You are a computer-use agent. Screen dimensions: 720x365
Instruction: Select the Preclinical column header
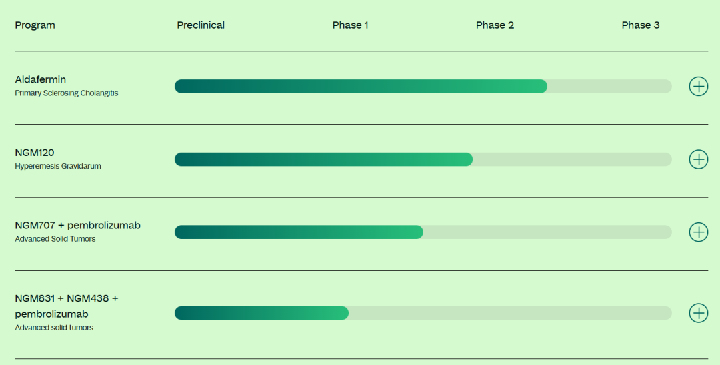[201, 25]
